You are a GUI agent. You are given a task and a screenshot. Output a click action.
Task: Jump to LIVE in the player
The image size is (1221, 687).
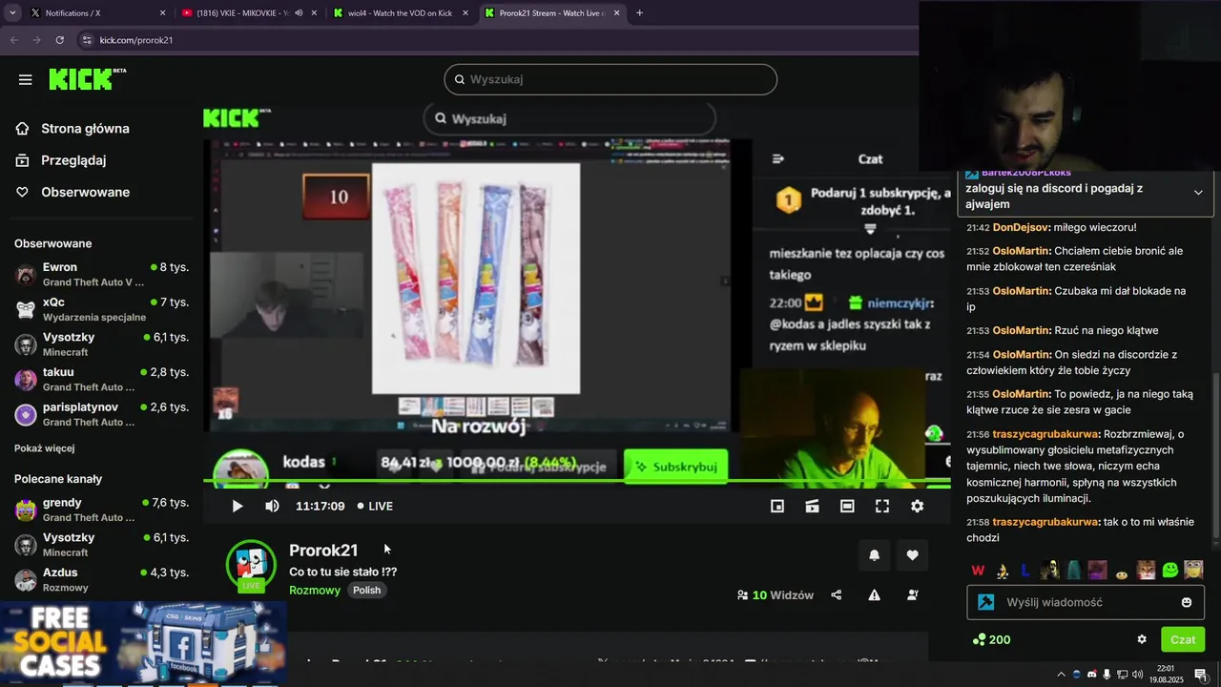tap(375, 507)
